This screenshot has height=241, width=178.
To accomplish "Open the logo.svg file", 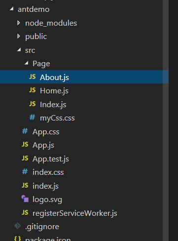I will click(x=47, y=200).
